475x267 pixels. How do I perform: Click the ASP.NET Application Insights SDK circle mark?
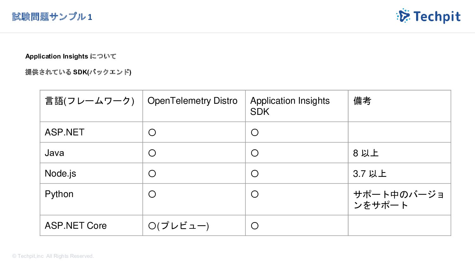click(255, 133)
